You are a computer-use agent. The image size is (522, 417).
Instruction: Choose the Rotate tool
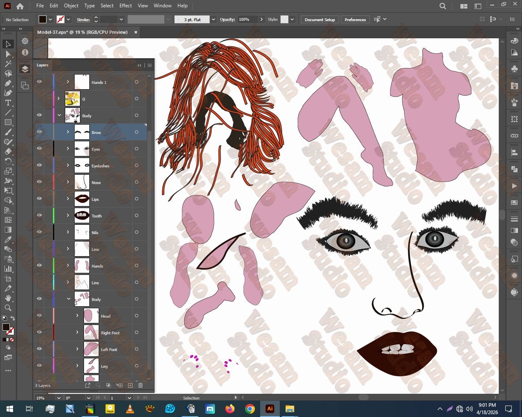click(x=8, y=161)
